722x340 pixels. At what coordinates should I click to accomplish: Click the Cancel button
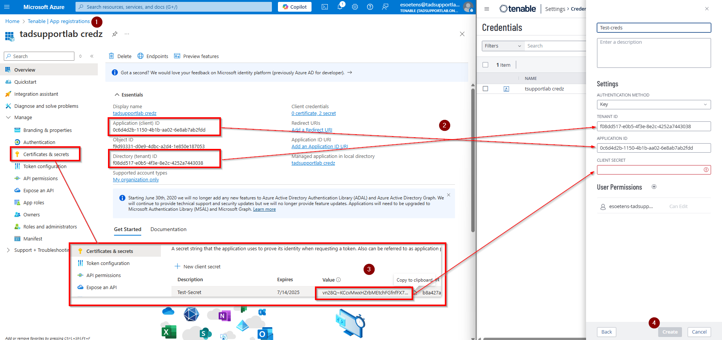click(x=699, y=332)
